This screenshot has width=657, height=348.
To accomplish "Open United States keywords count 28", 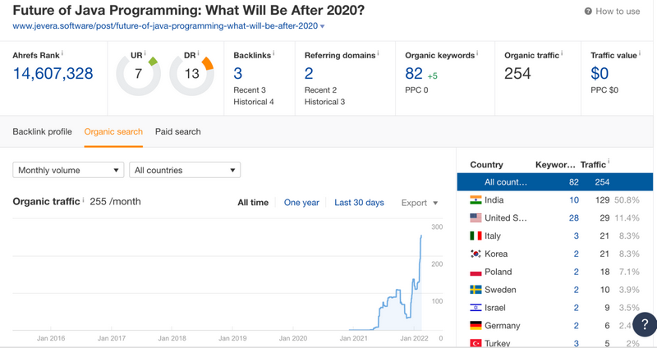I will point(574,218).
